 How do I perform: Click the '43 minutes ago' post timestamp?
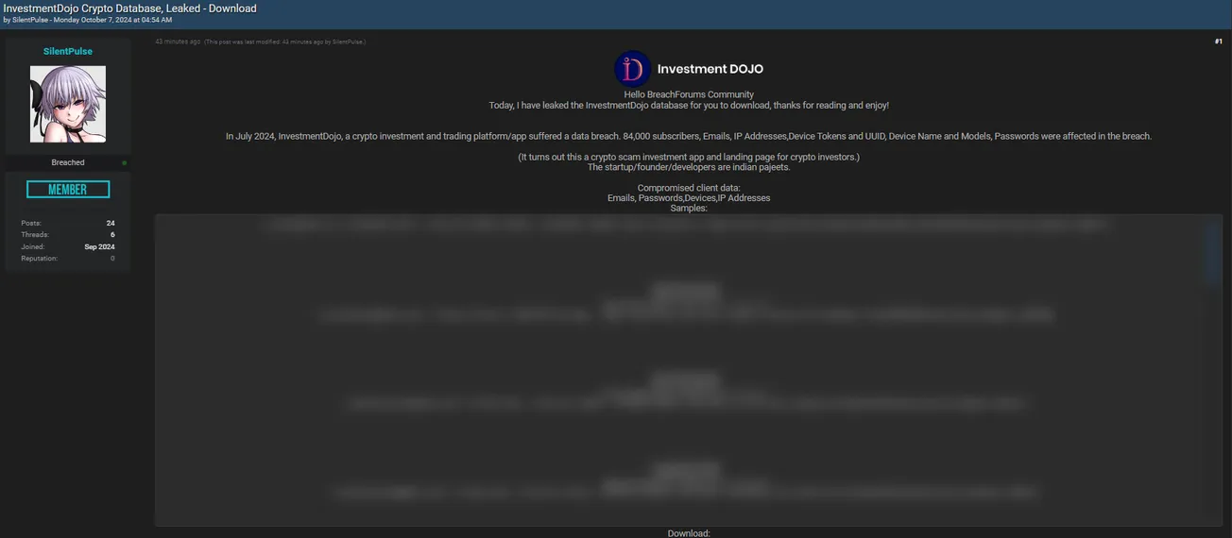(x=178, y=42)
